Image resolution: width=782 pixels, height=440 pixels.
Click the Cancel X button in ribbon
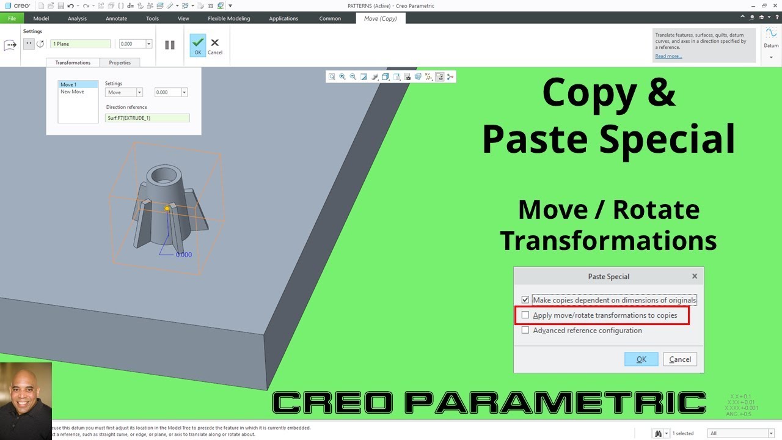point(214,45)
